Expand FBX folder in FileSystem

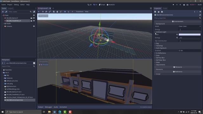3,75
